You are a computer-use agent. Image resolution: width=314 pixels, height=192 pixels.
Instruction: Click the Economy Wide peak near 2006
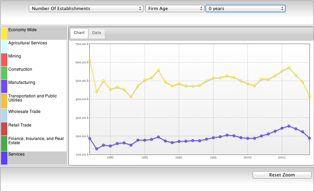click(289, 68)
